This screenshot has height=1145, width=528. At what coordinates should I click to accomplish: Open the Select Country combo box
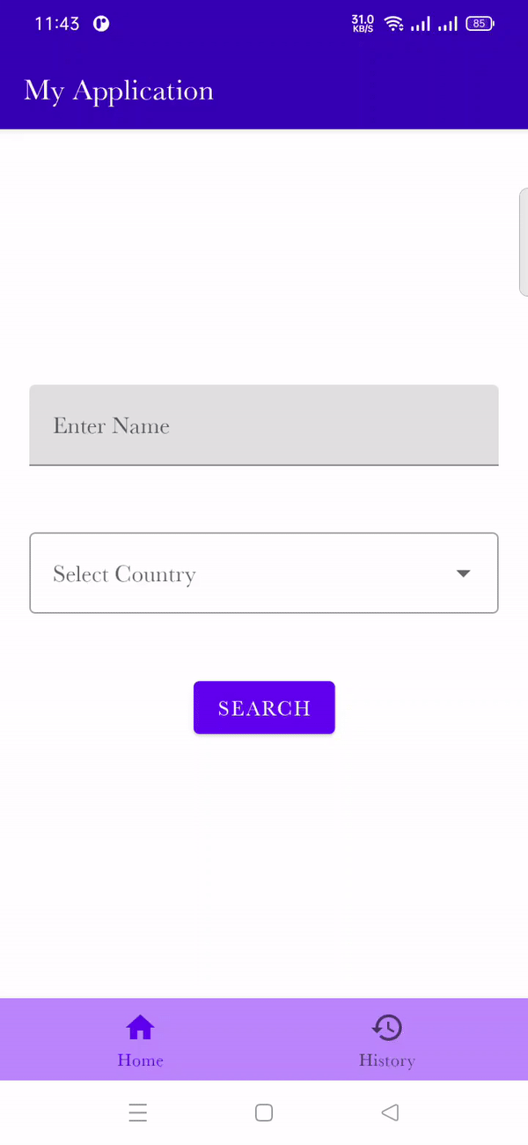[x=246, y=573]
